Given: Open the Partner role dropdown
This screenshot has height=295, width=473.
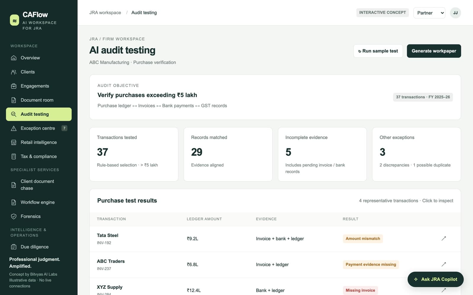Looking at the screenshot, I should point(429,13).
